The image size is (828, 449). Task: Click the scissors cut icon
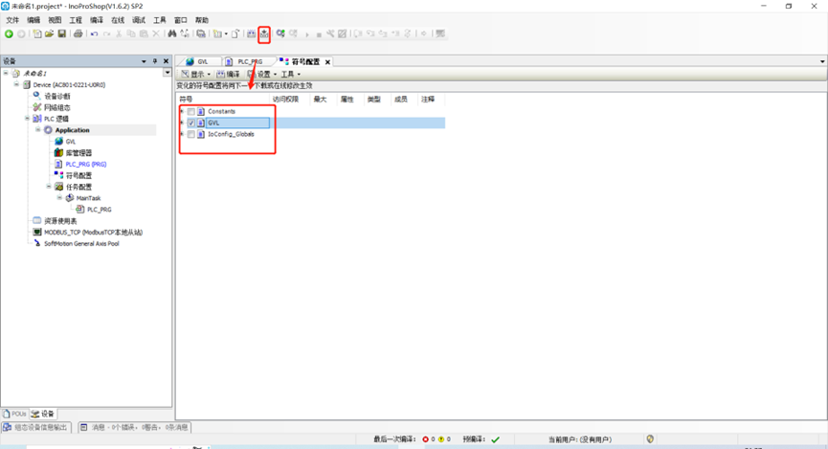(119, 34)
